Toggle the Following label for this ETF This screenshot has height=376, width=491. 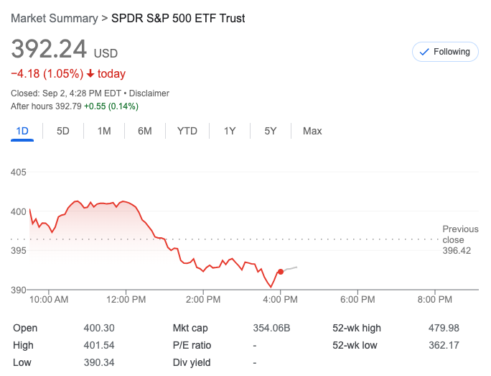coord(452,52)
